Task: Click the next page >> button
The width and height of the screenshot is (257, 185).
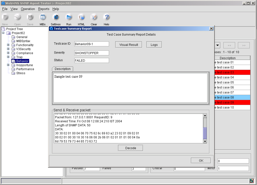Action: (244, 45)
